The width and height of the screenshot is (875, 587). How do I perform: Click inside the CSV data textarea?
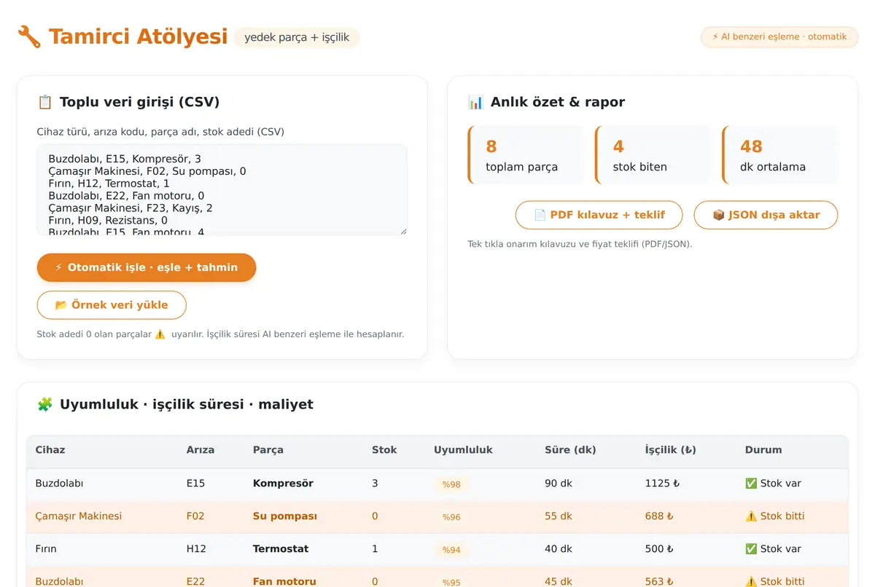222,189
